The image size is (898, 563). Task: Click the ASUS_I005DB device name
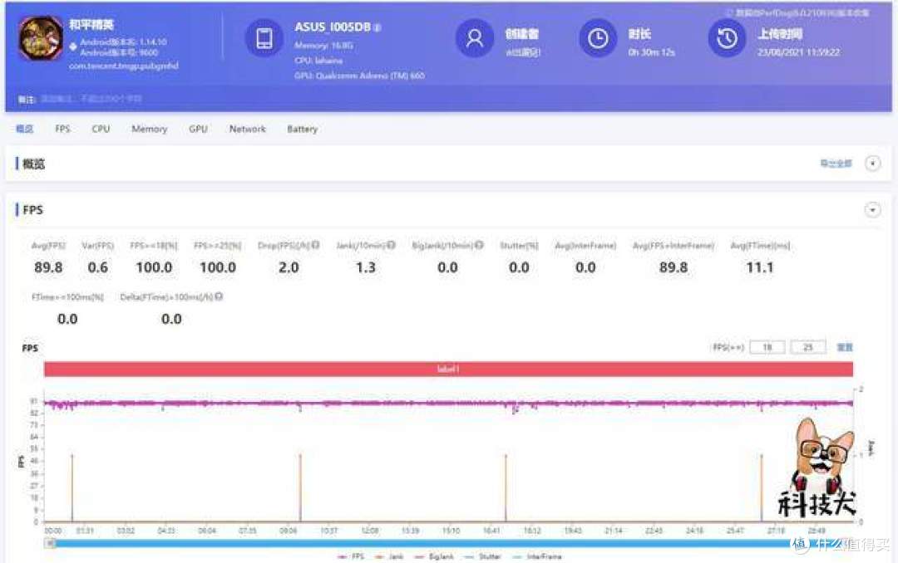click(332, 27)
